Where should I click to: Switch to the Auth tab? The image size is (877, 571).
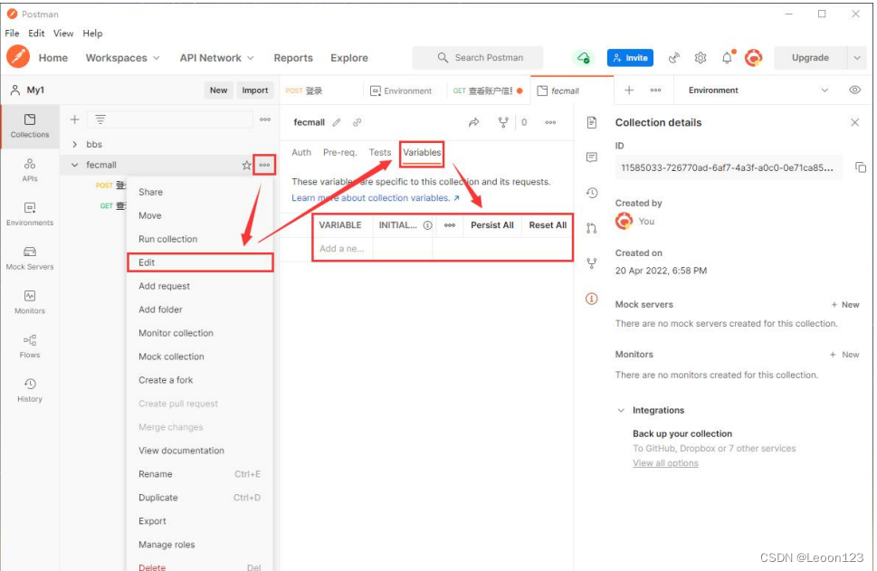[300, 152]
